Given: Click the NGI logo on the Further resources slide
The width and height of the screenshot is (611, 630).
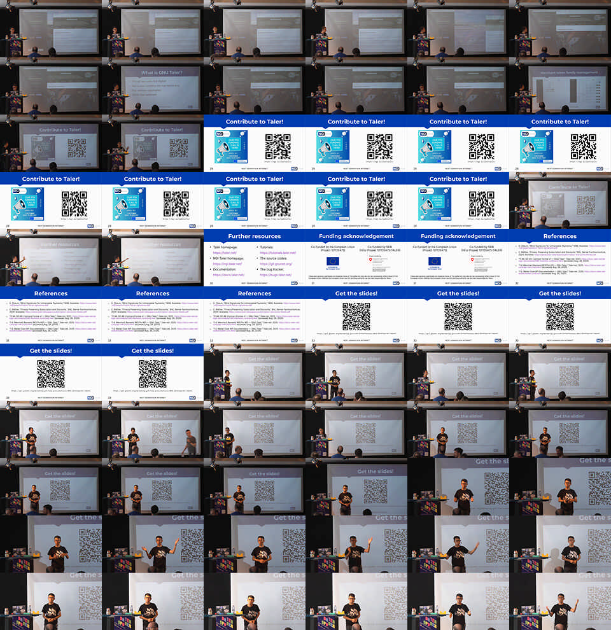Looking at the screenshot, I should pos(295,282).
